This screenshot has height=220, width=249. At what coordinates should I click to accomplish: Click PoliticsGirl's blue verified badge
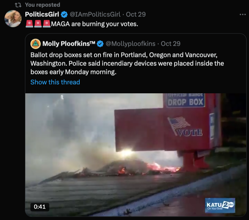coord(64,15)
